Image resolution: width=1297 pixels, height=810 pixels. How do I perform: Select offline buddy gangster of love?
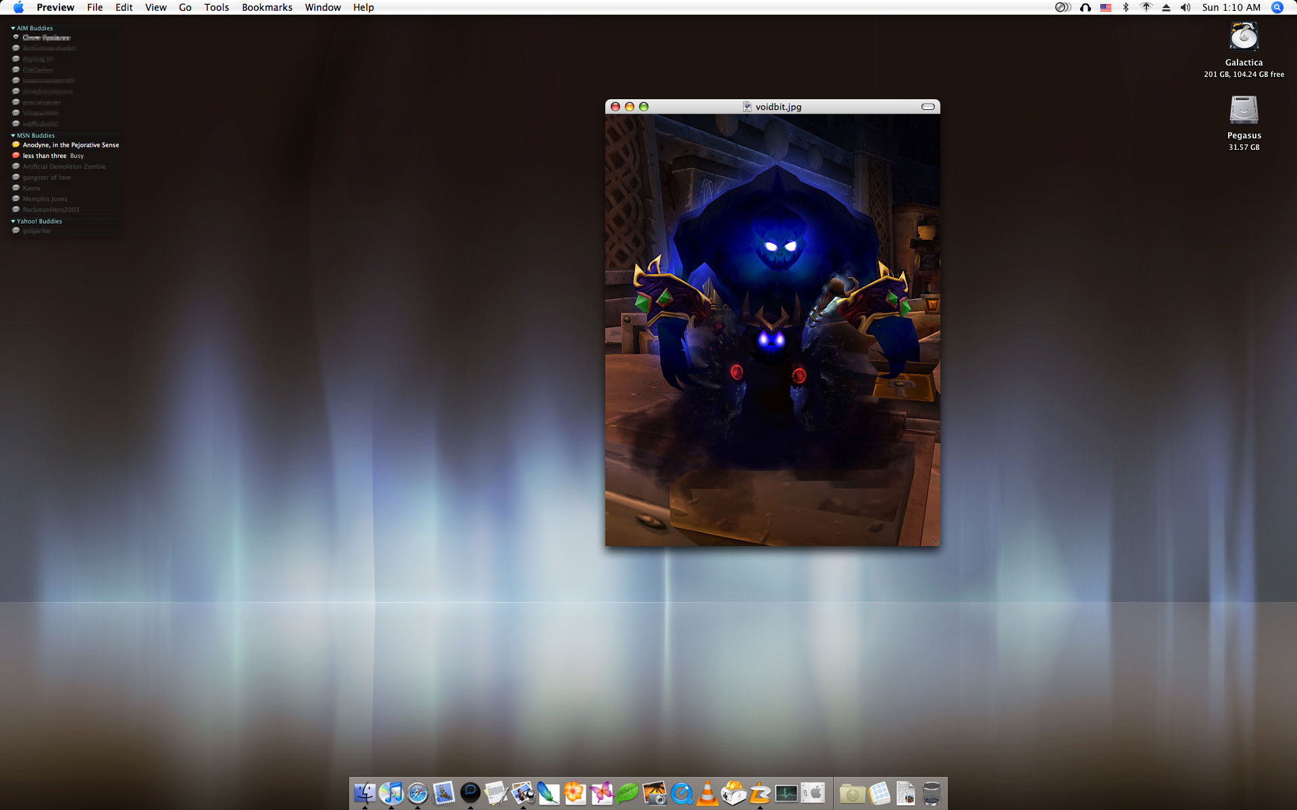(66, 178)
